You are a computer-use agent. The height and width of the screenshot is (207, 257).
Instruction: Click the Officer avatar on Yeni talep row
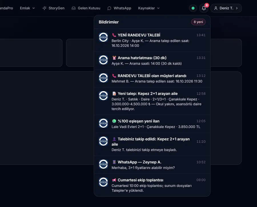103,96
